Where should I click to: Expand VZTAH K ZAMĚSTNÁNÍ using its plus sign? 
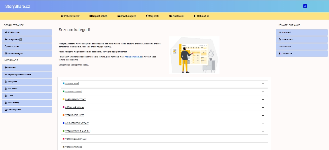tap(263, 139)
